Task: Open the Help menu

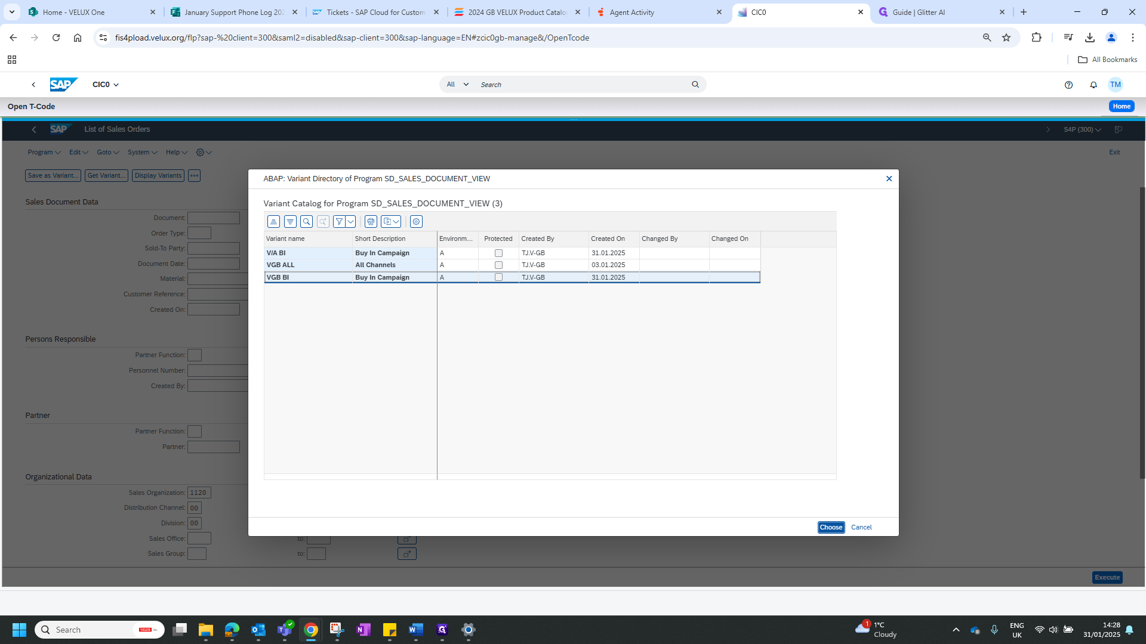Action: (x=177, y=153)
